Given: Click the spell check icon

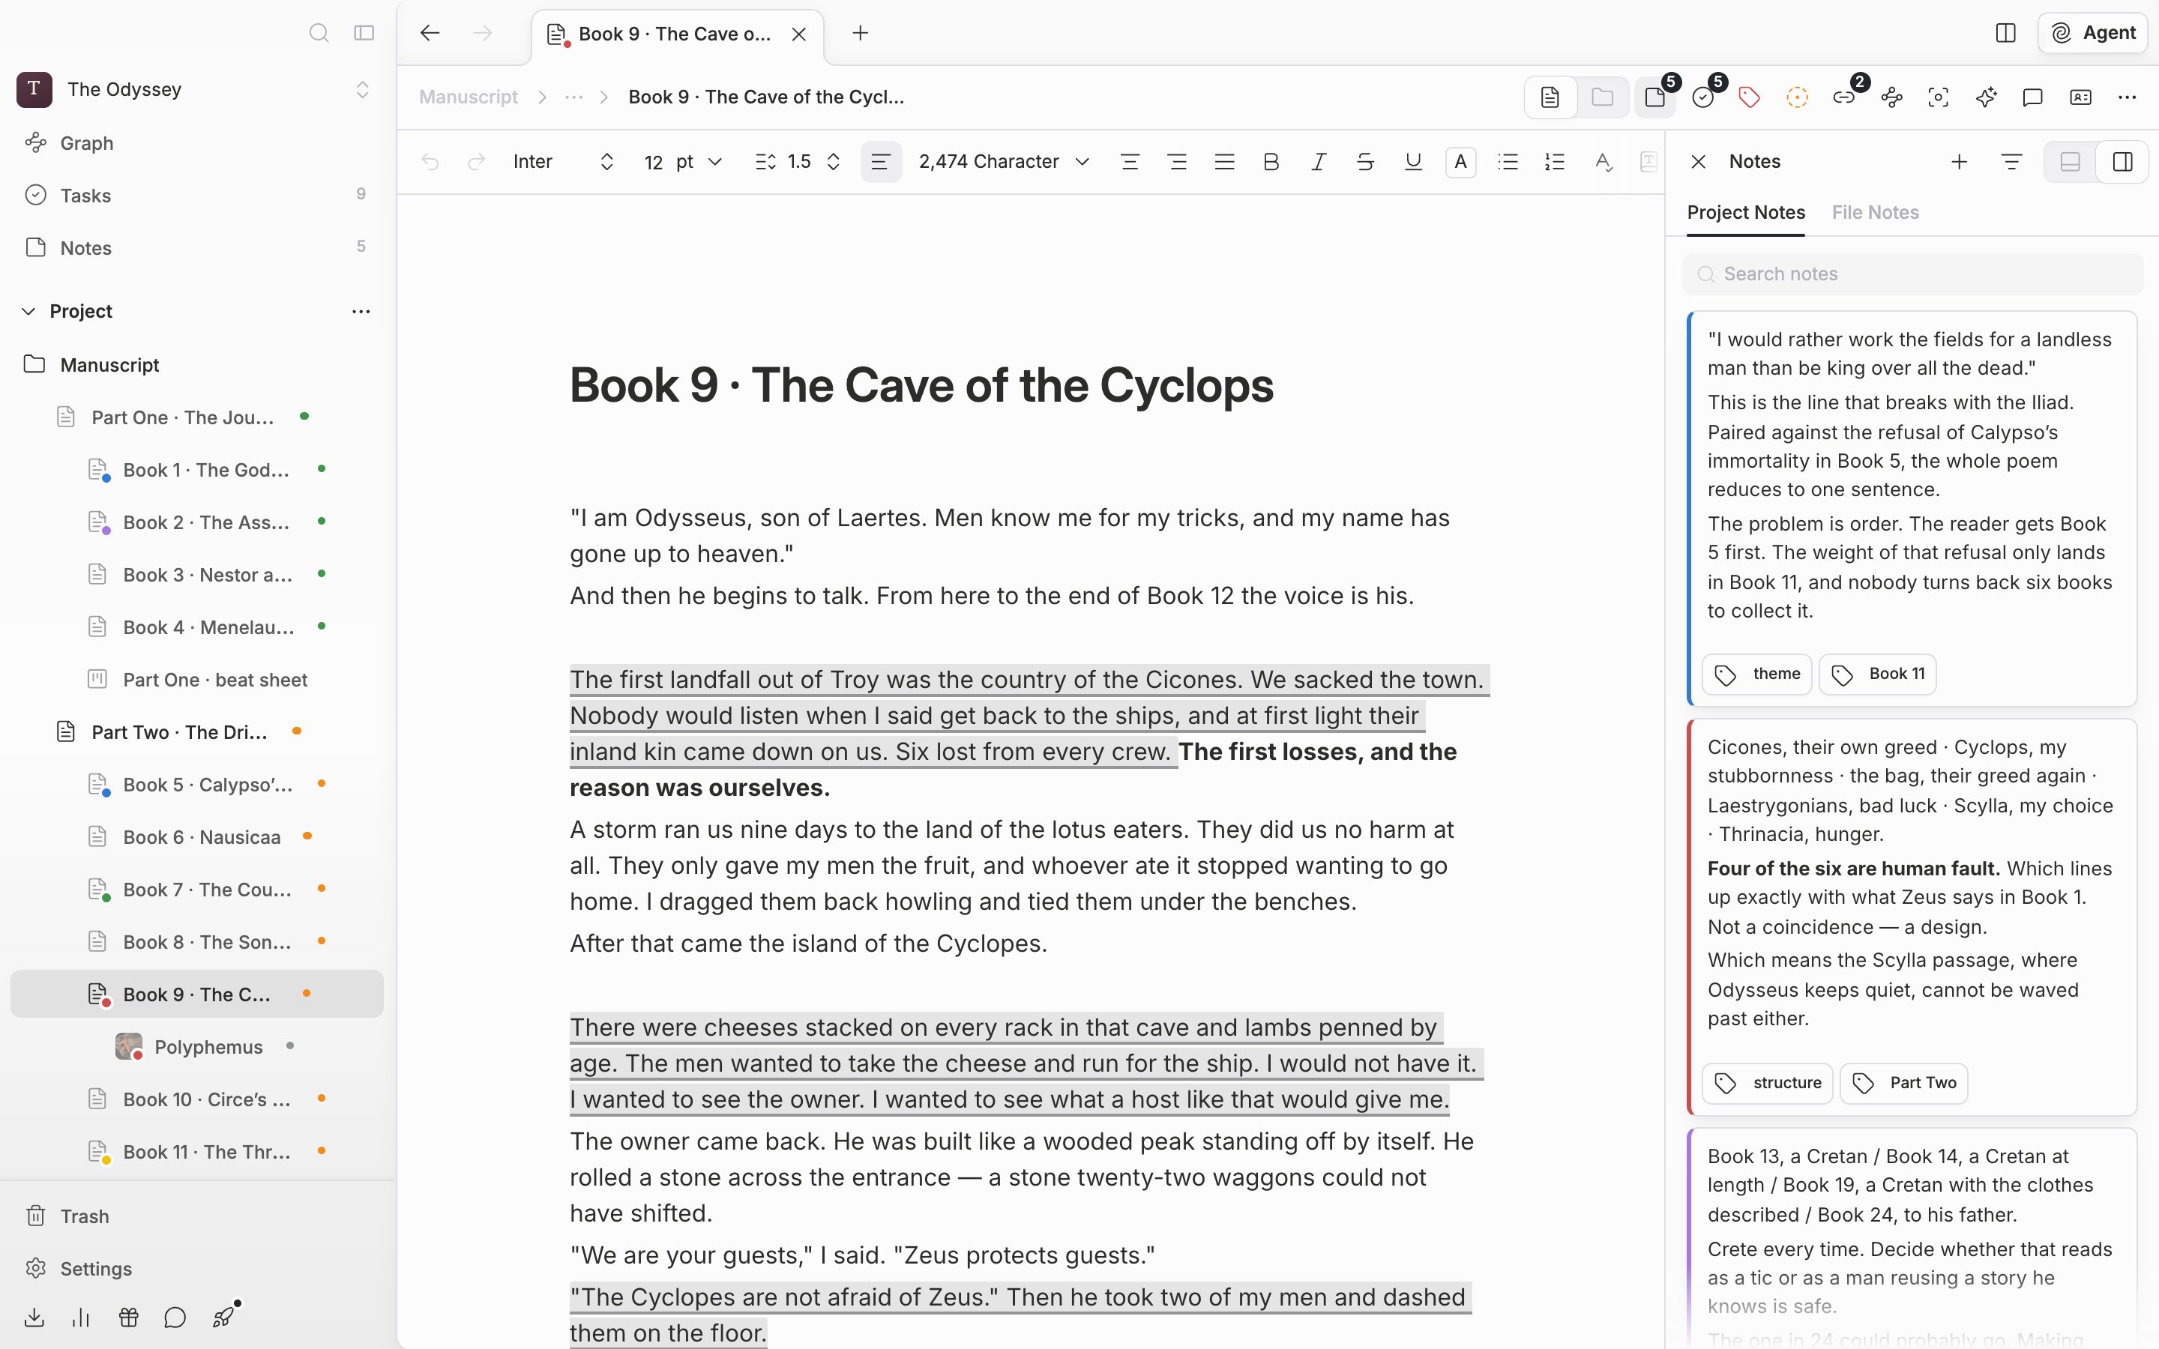Looking at the screenshot, I should pyautogui.click(x=1604, y=161).
